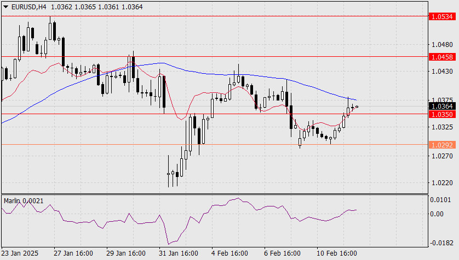
Task: Select the 0.00 Marlin scale value
Action: pos(437,214)
